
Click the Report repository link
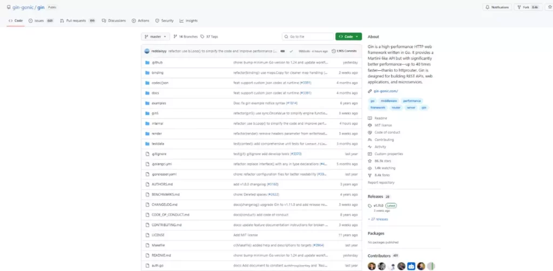[385, 182]
